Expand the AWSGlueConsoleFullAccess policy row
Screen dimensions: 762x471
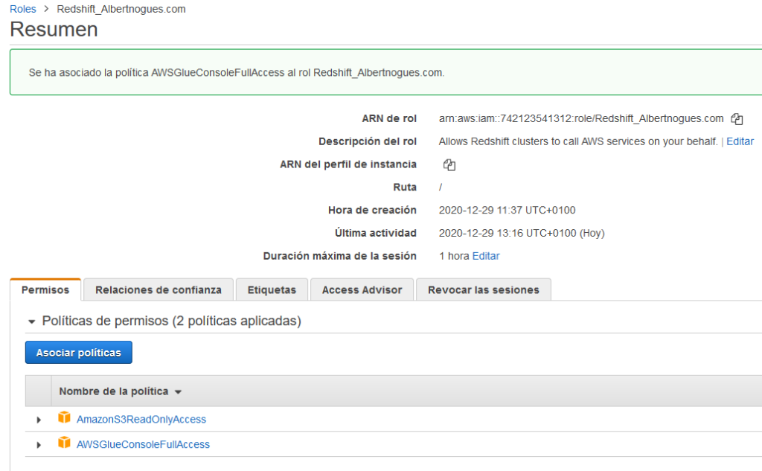[39, 445]
